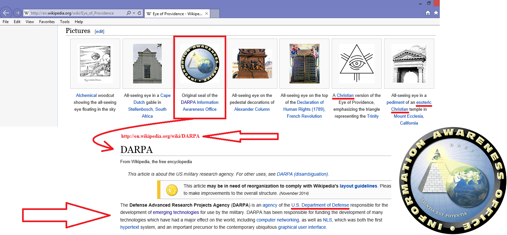Click the magnifier search icon in address bar
507x235 pixels.
tap(129, 13)
